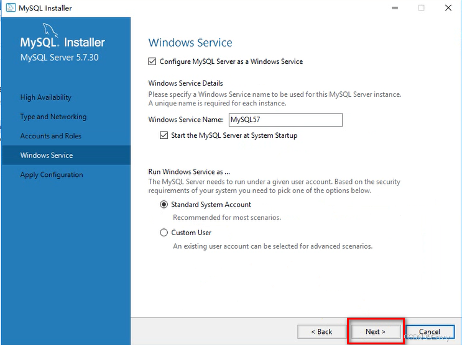Click the 'Windows Service Details' label
Screen dimensions: 462x345
coord(186,83)
